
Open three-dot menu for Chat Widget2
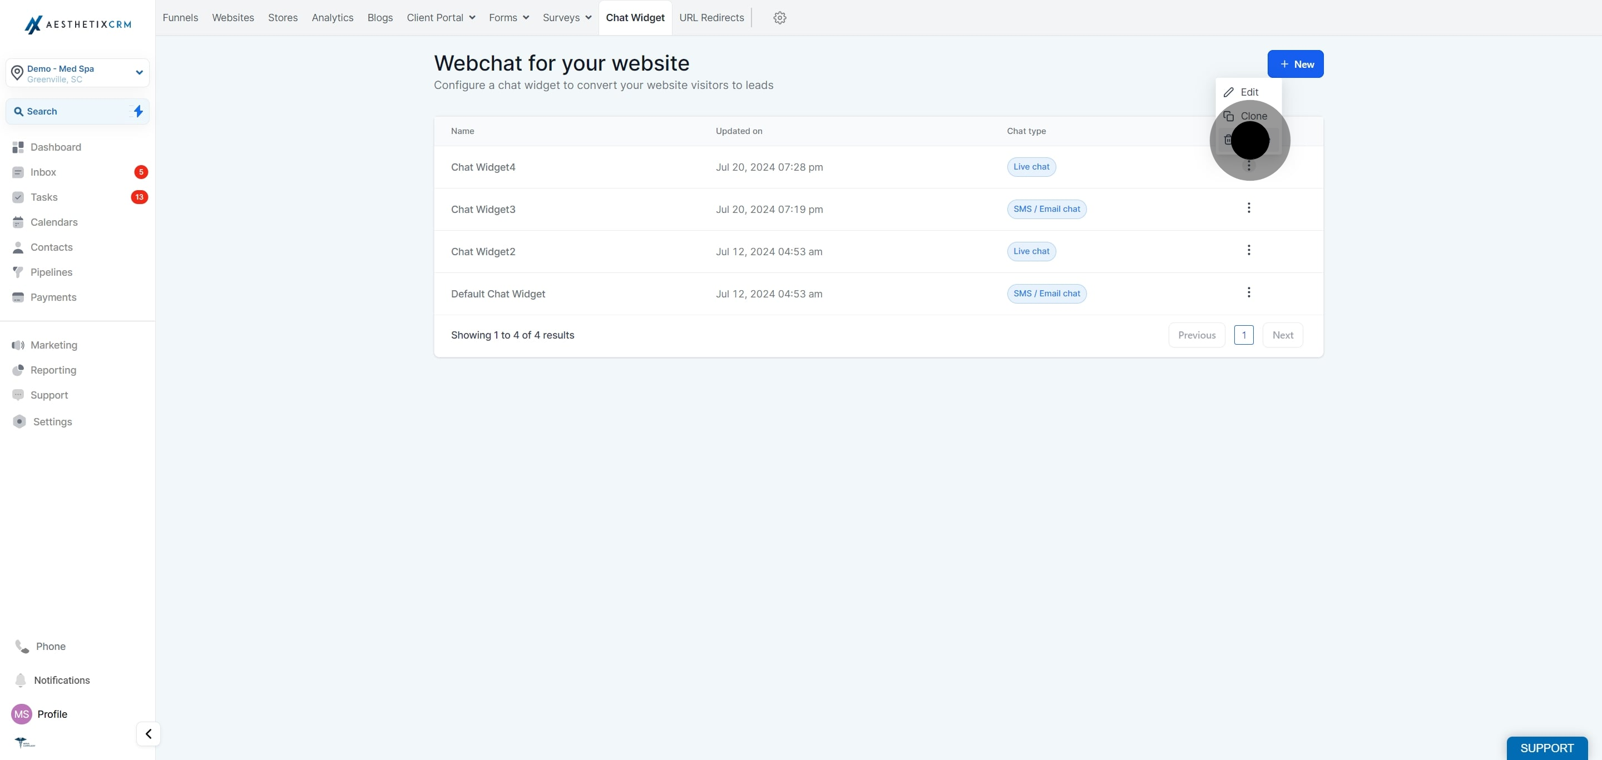tap(1249, 250)
